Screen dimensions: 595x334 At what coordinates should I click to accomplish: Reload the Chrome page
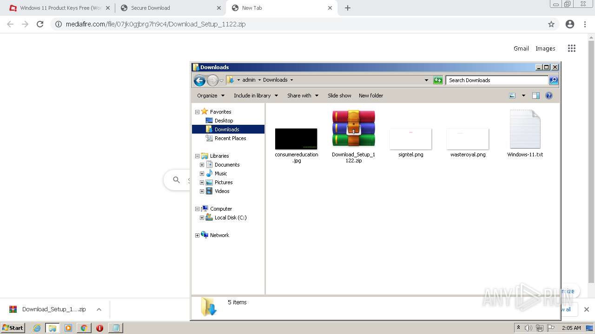click(40, 24)
